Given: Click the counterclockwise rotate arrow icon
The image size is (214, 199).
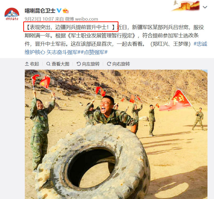Looking at the screenshot, I should pyautogui.click(x=79, y=64).
